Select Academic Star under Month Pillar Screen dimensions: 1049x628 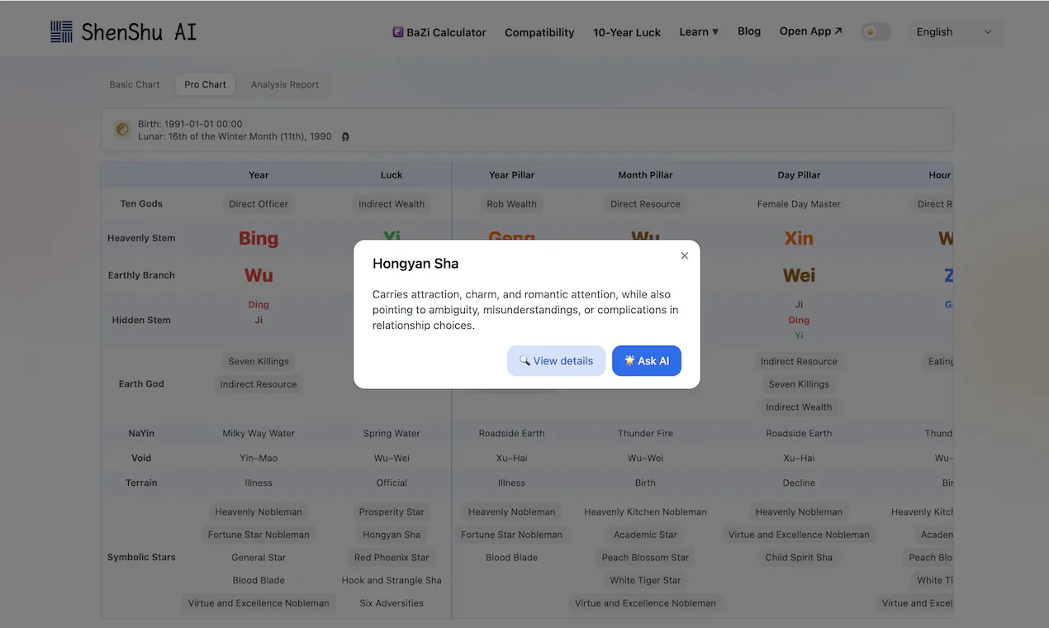tap(645, 535)
